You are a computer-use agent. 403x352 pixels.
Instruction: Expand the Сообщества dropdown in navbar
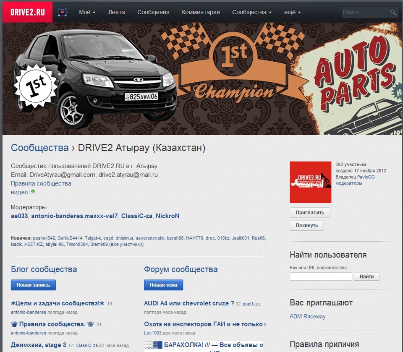tap(252, 12)
